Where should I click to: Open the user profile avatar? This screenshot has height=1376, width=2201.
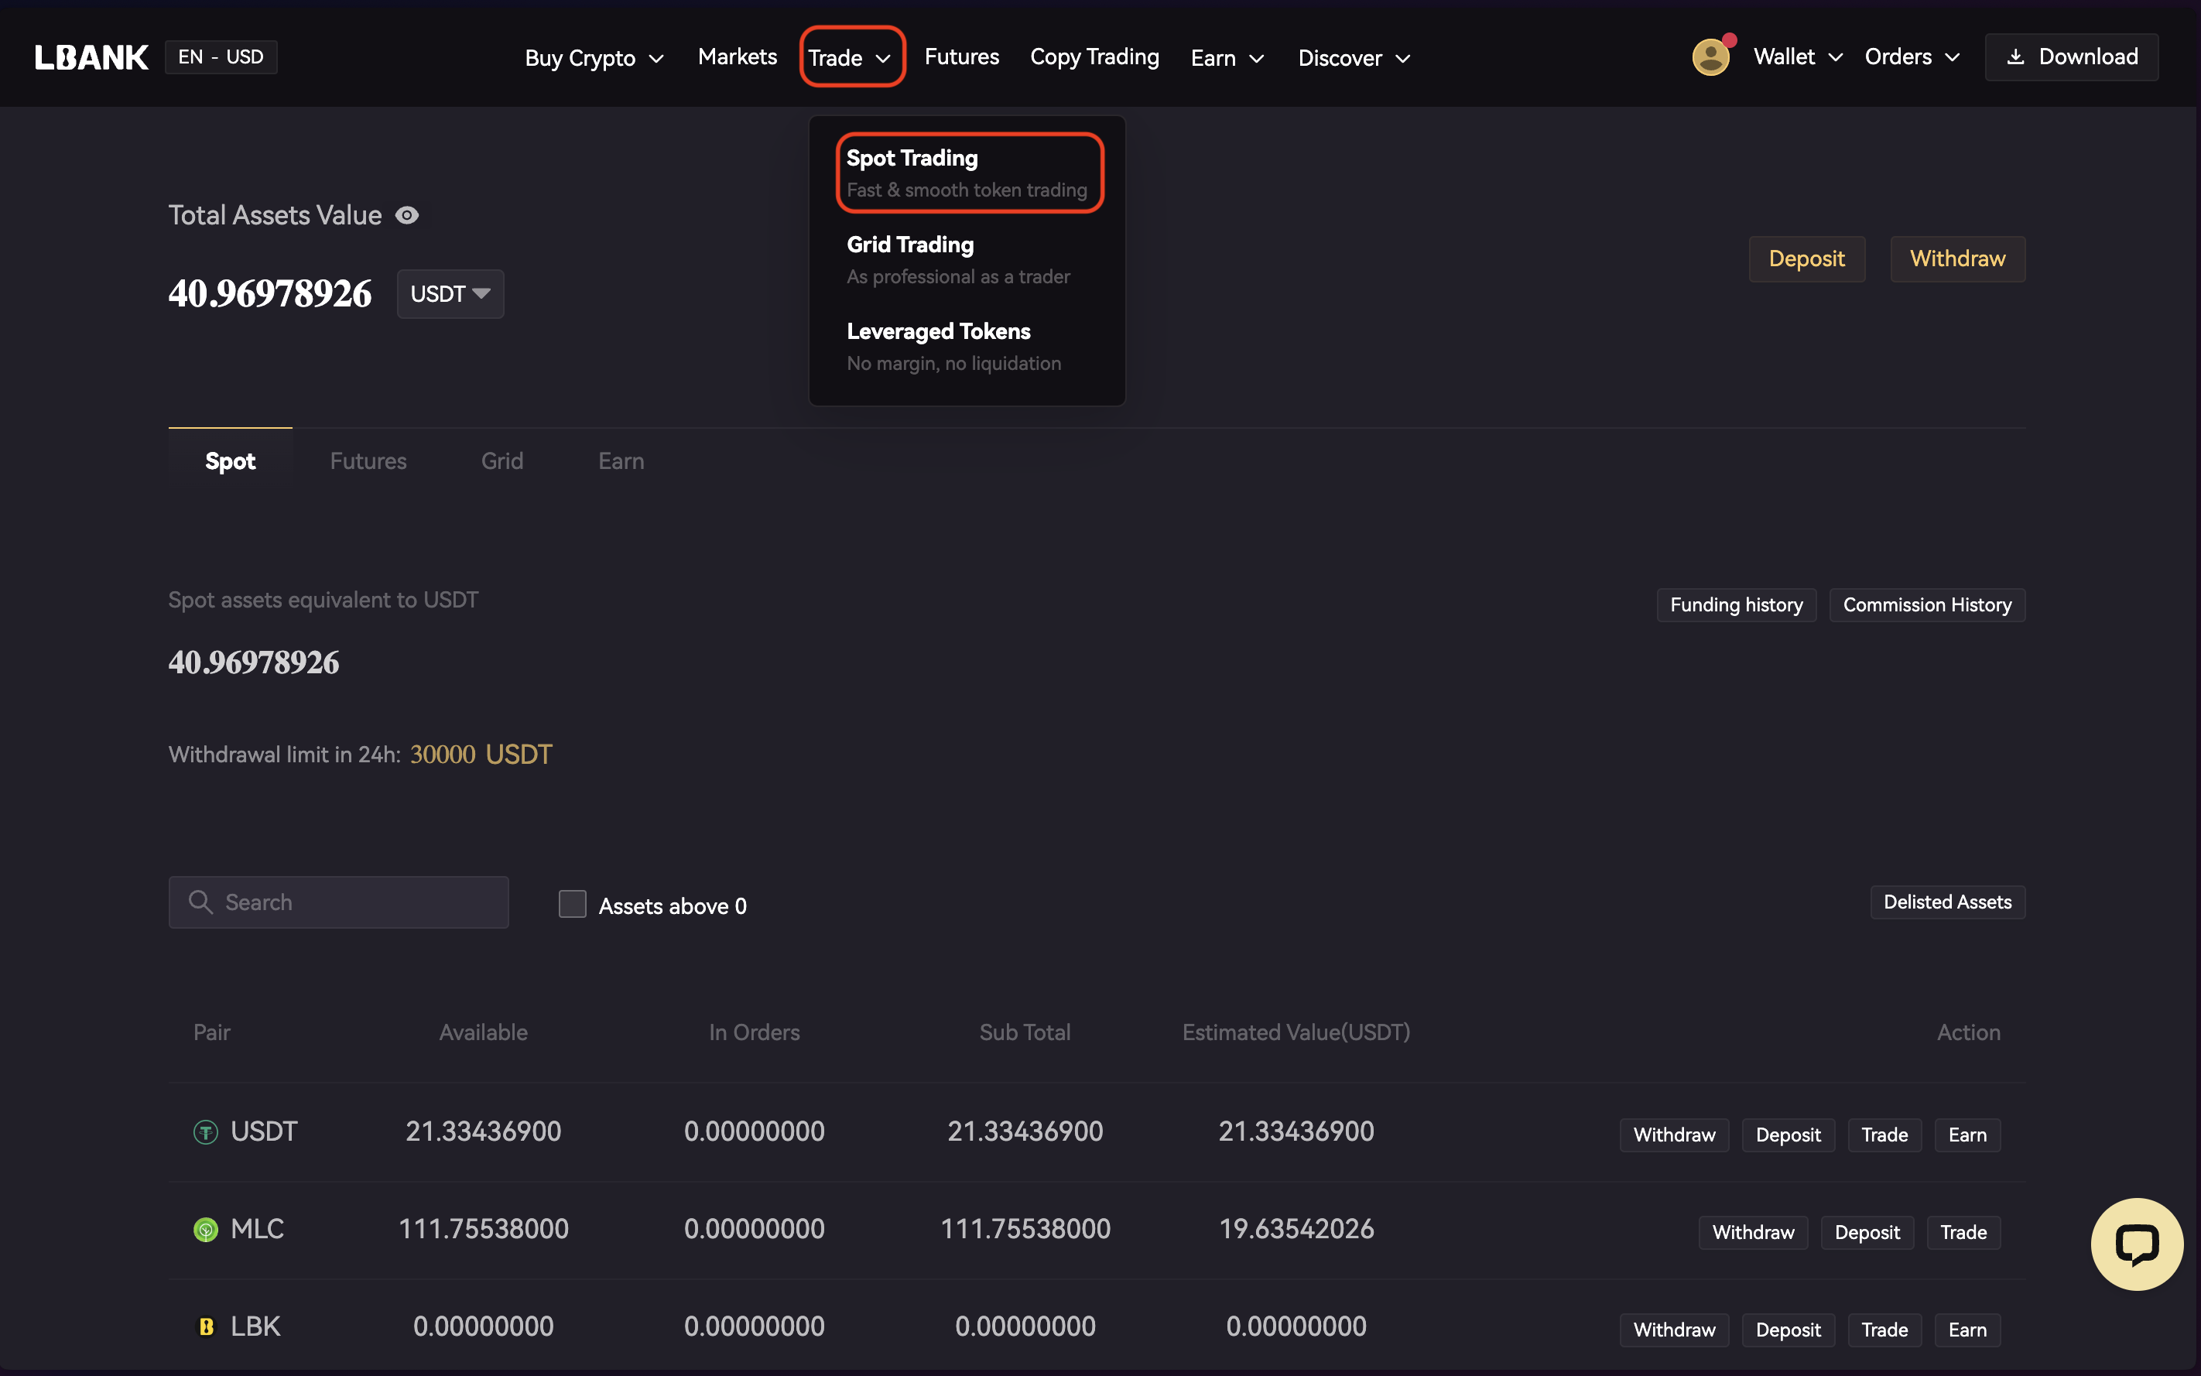pyautogui.click(x=1711, y=57)
